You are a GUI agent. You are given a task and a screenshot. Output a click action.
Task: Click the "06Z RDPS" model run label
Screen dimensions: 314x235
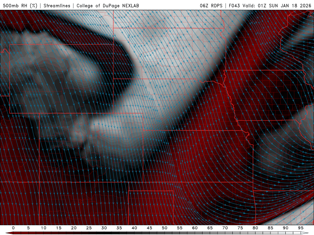pos(211,5)
